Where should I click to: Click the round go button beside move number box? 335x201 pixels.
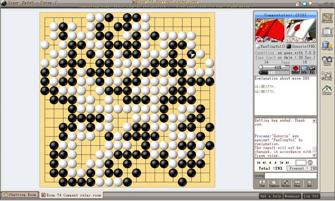click(x=310, y=163)
